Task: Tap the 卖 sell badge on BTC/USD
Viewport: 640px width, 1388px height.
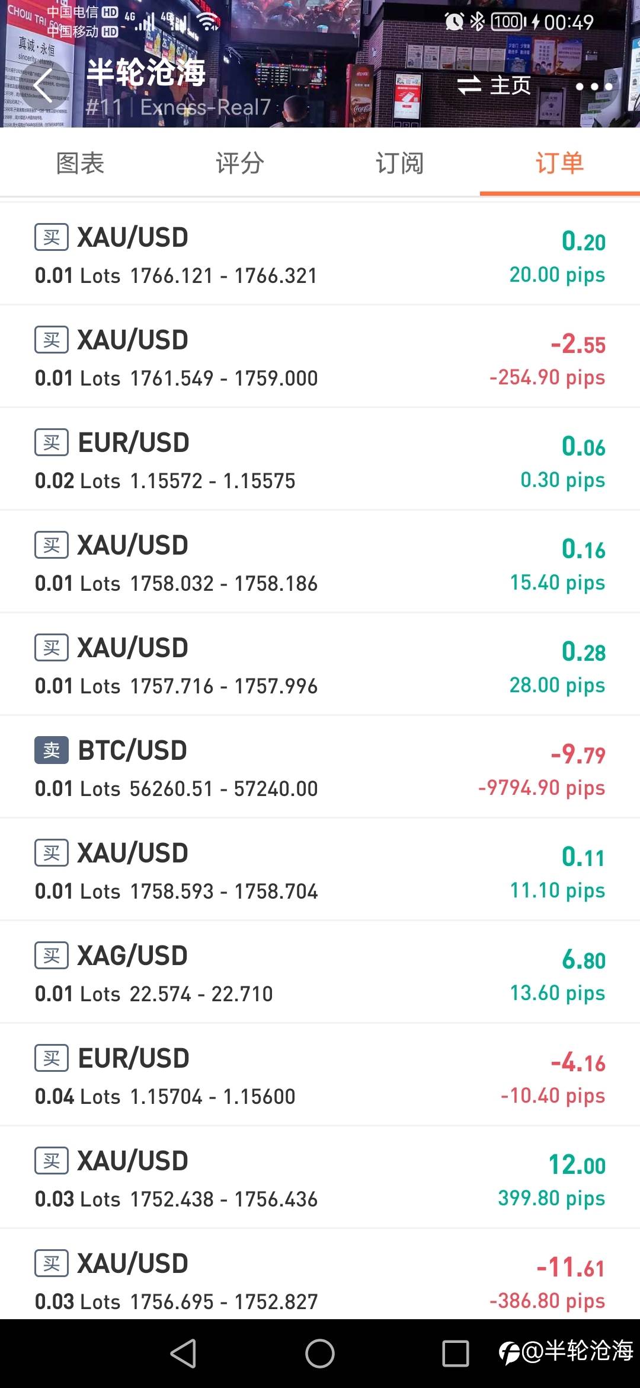Action: [52, 750]
